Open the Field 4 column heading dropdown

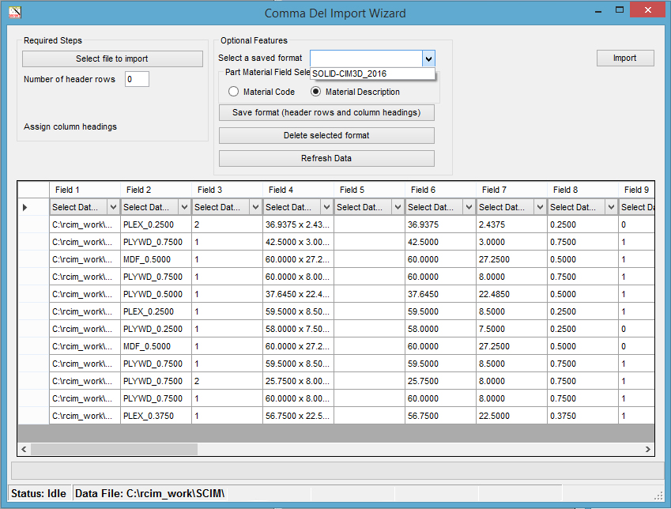tap(326, 207)
